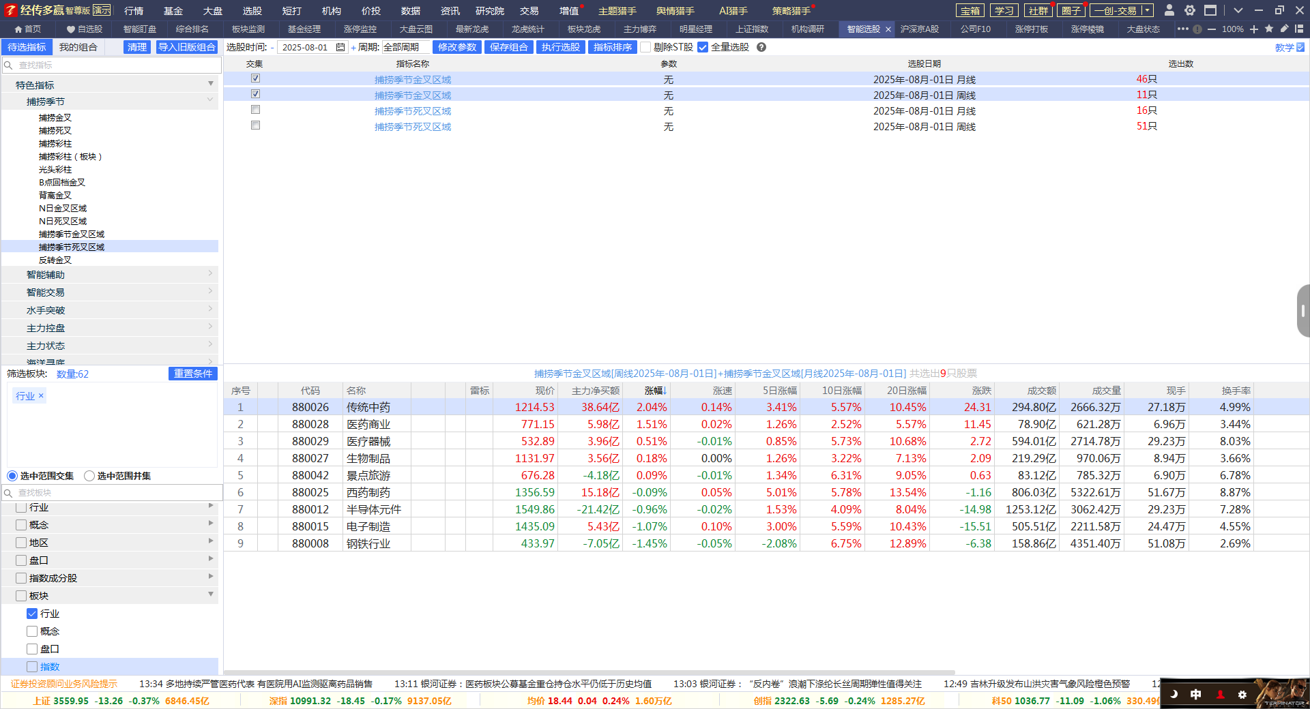Open the AI猎手 menu
This screenshot has height=709, width=1310.
click(x=733, y=10)
